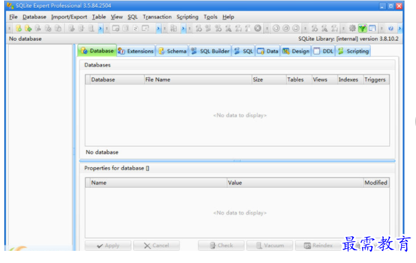416x263 pixels.
Task: Click the window layout icon beside the funnel
Action: tap(372, 28)
